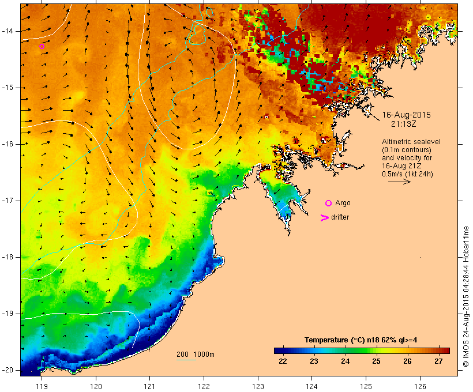
Task: Click the 'Argo' legend label
Action: point(343,203)
